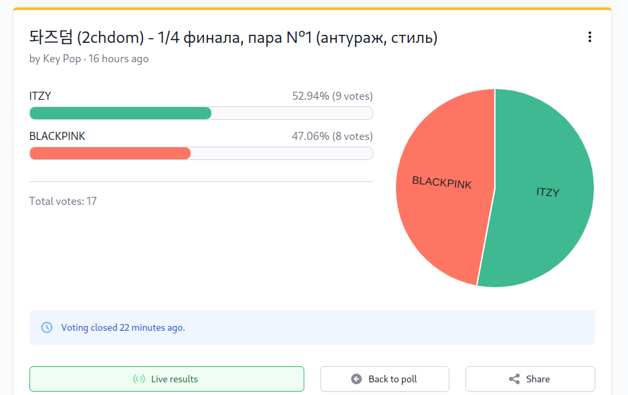Click the green ITZY progress bar

pos(120,113)
